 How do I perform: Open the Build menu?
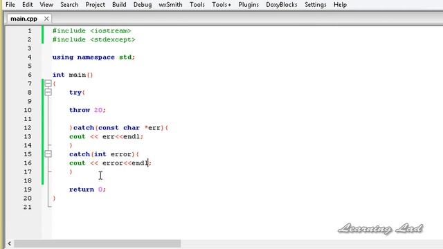(119, 5)
